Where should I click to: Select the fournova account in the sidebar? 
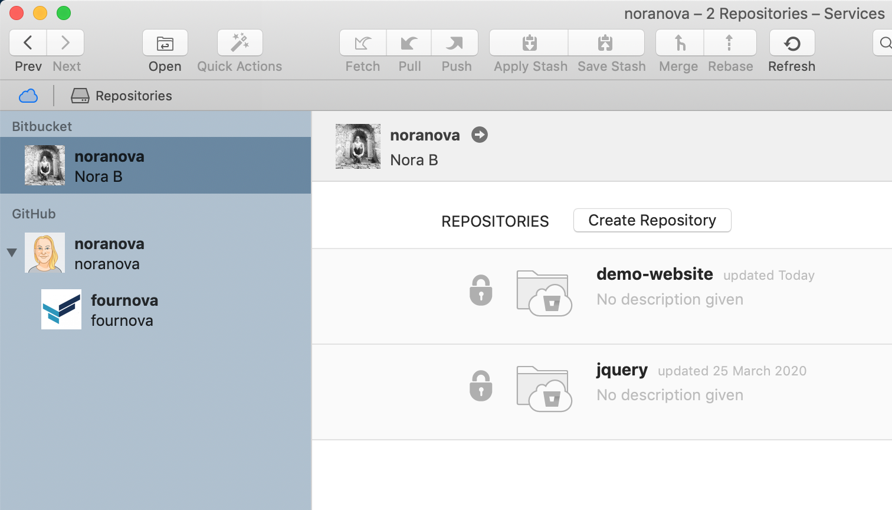coord(124,308)
